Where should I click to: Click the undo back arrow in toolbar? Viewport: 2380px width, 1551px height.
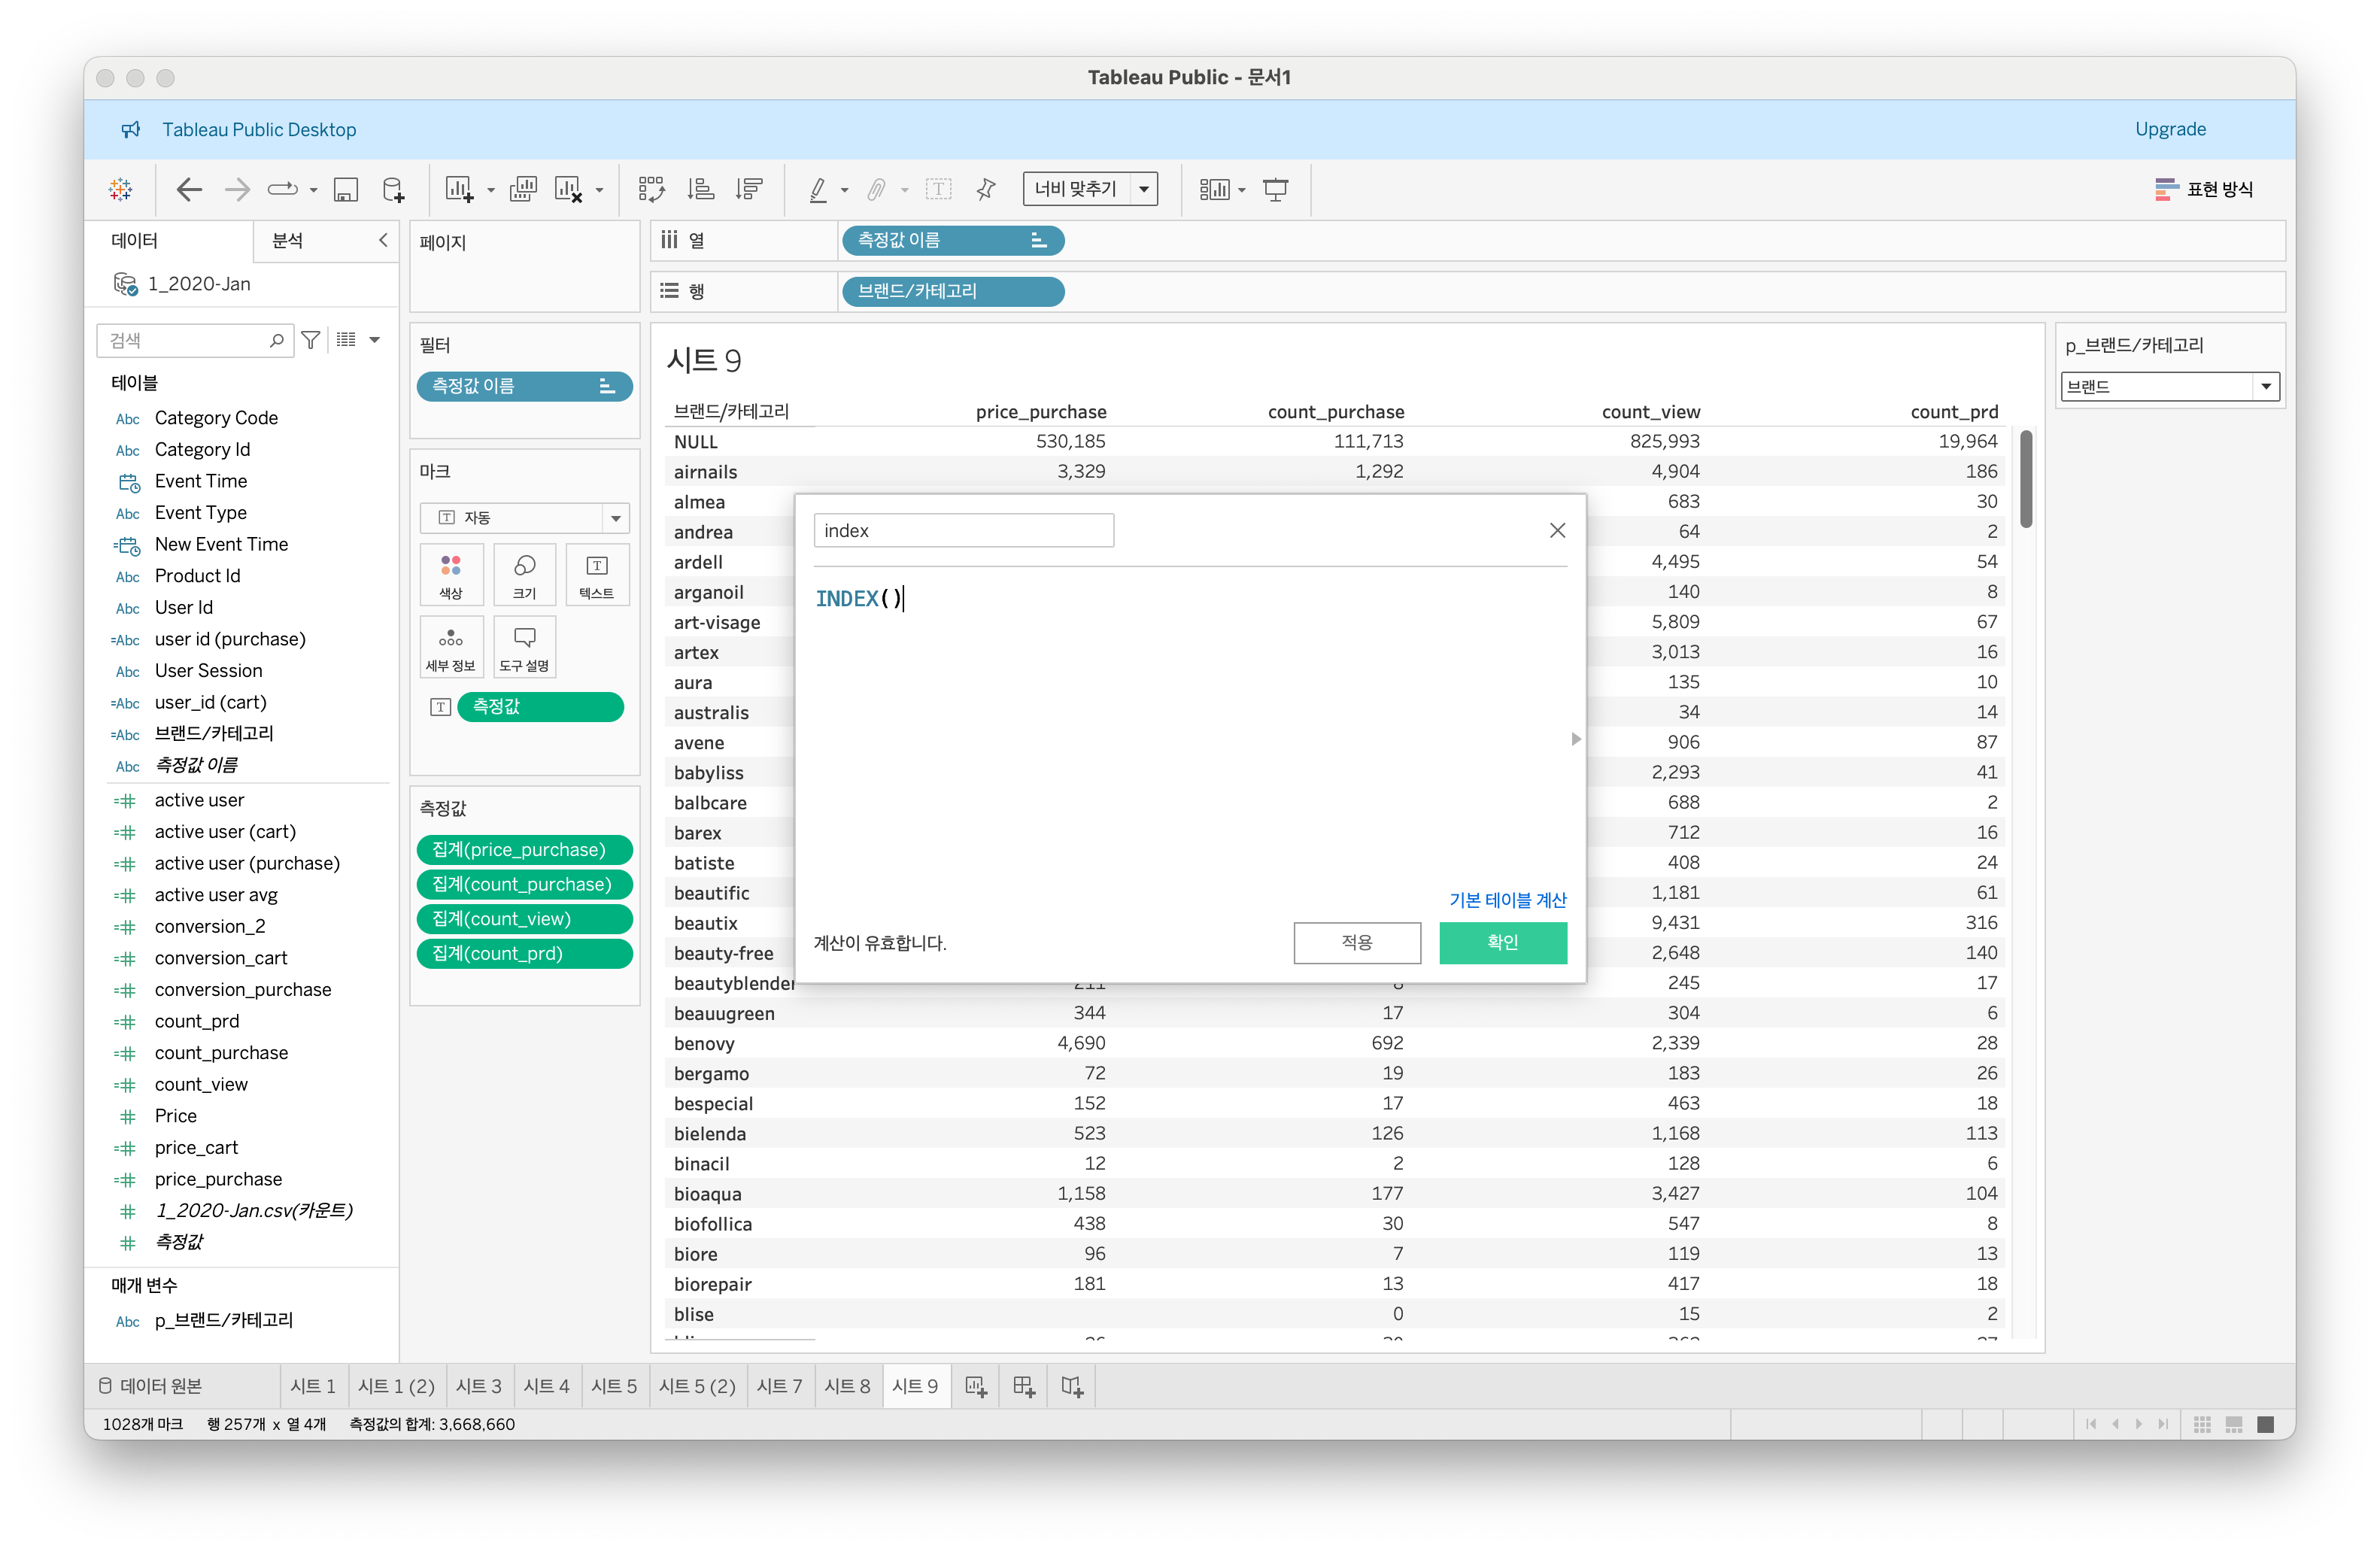(x=188, y=189)
